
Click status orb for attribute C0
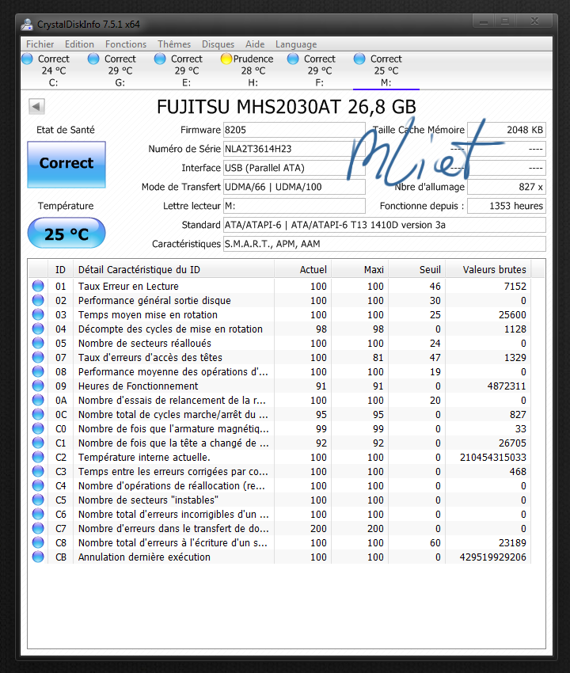(38, 428)
